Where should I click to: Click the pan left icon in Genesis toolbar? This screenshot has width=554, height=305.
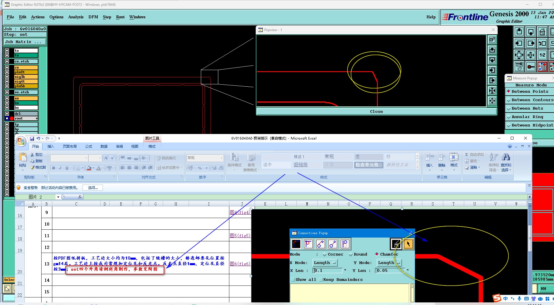pyautogui.click(x=519, y=43)
